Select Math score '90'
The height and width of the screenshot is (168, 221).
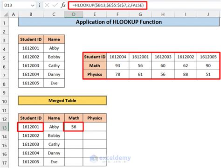click(208, 65)
